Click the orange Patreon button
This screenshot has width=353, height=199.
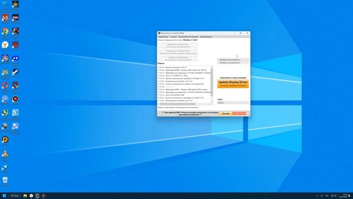pos(239,113)
